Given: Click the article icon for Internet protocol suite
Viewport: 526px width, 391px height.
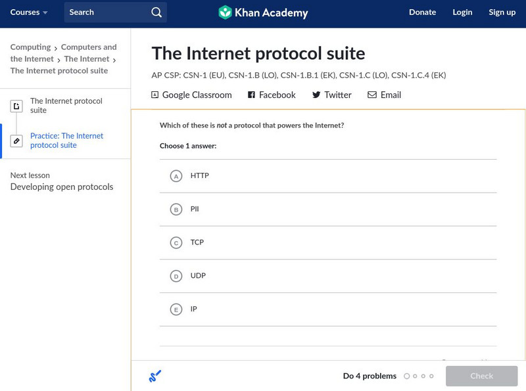Looking at the screenshot, I should (16, 106).
